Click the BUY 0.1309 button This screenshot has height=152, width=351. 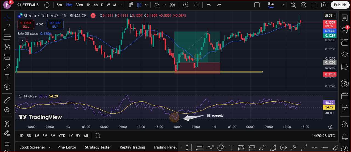click(x=55, y=25)
